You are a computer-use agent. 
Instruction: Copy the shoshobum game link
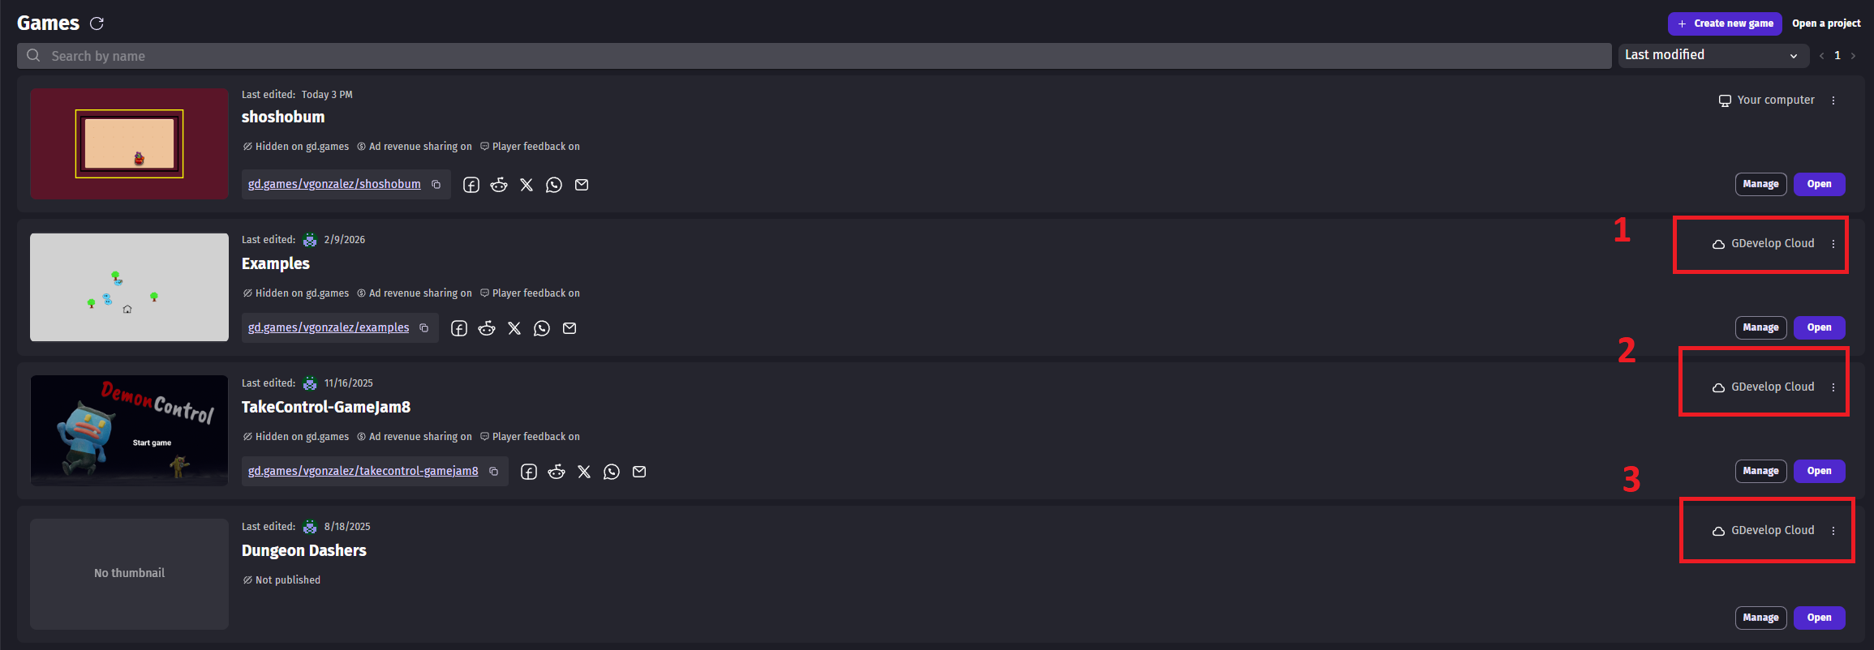coord(436,185)
